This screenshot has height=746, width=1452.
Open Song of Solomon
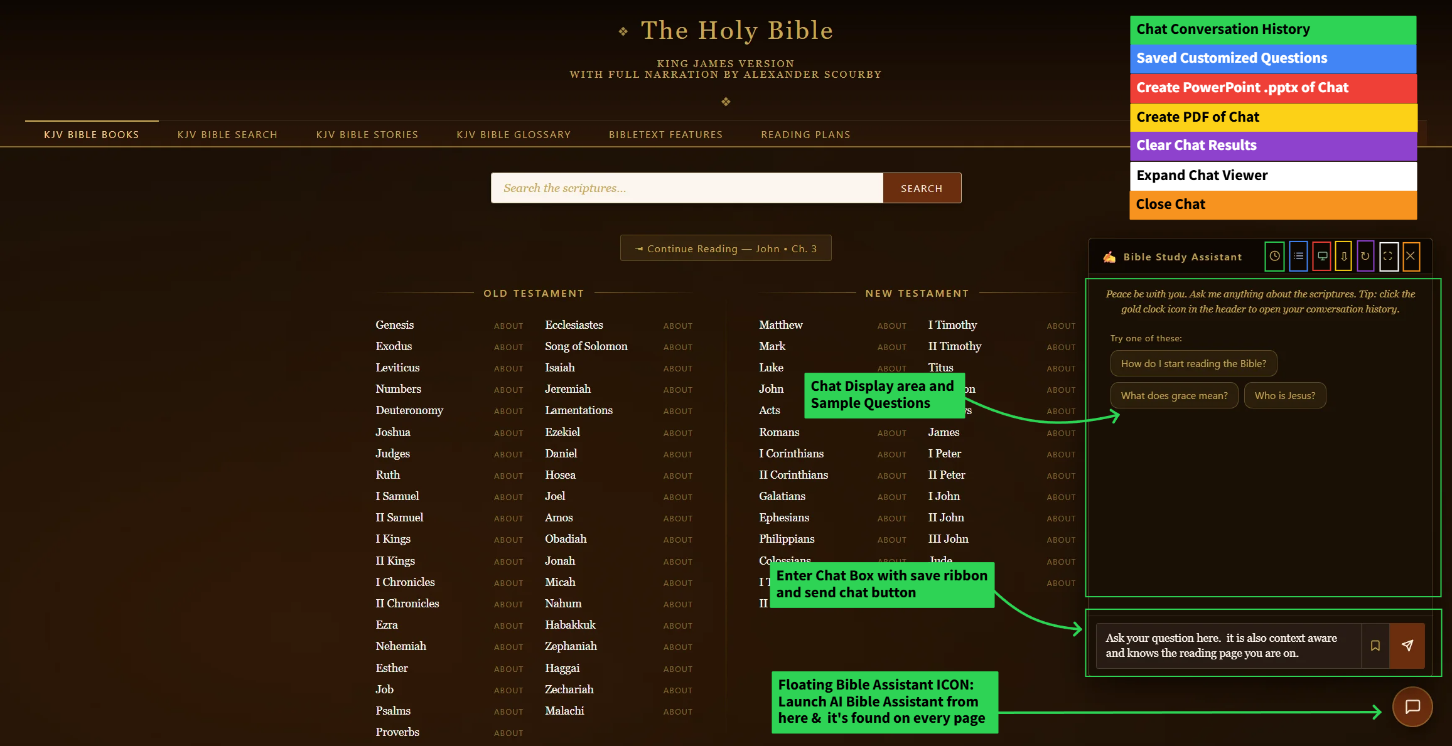586,346
